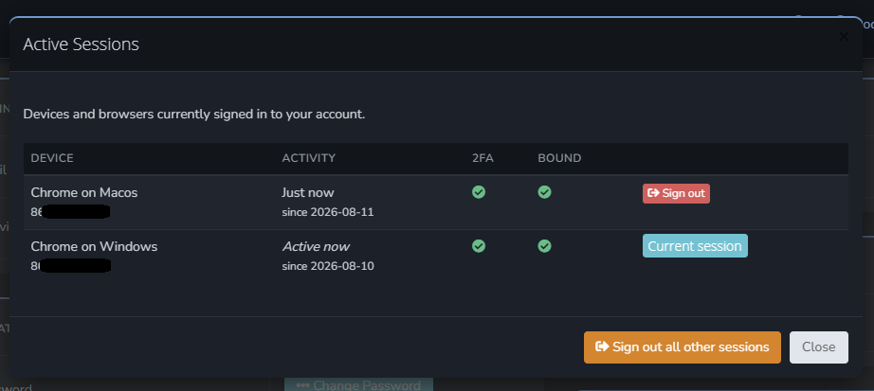
Task: Click the 2FA column header
Action: coord(483,158)
